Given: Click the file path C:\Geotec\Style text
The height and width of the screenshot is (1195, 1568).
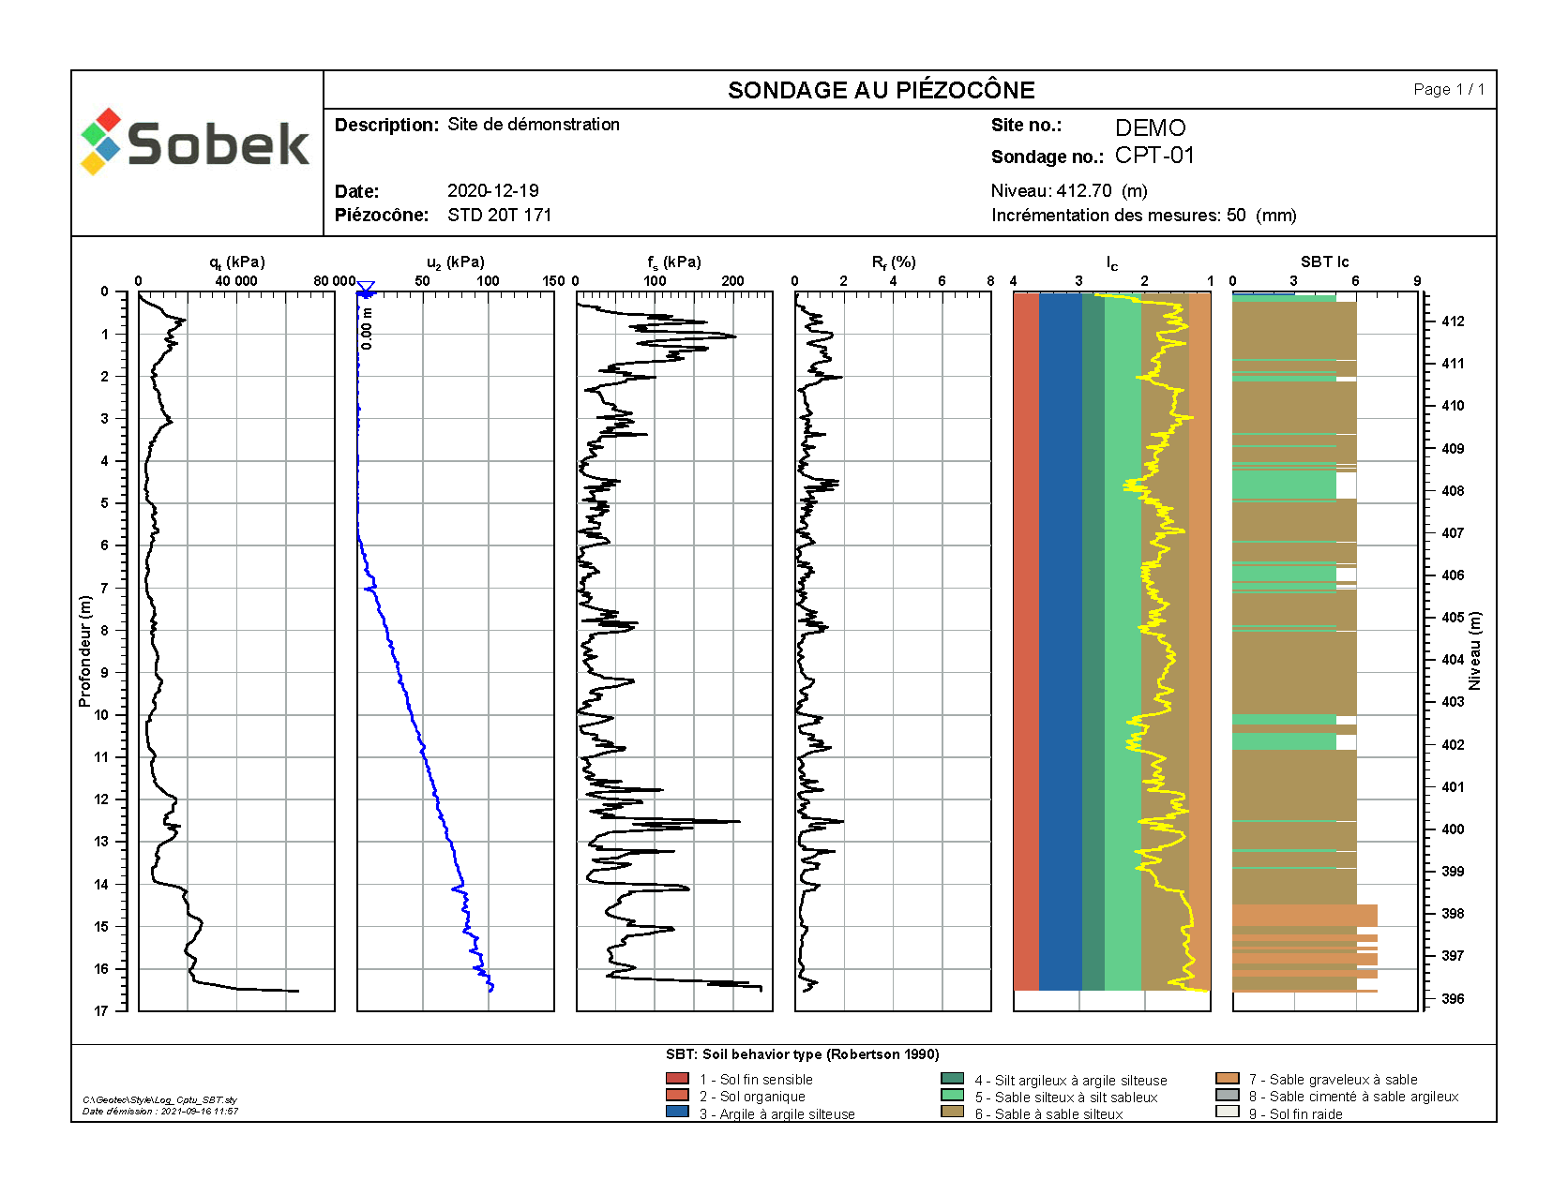Looking at the screenshot, I should click(159, 1100).
